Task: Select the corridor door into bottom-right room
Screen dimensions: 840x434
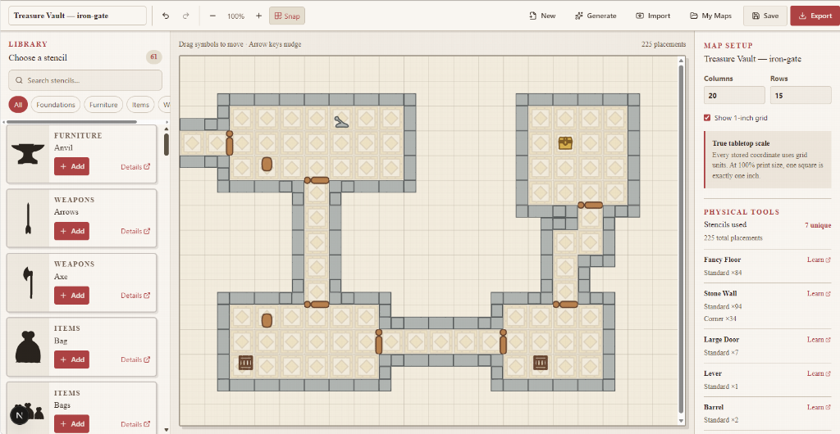Action: click(x=503, y=342)
